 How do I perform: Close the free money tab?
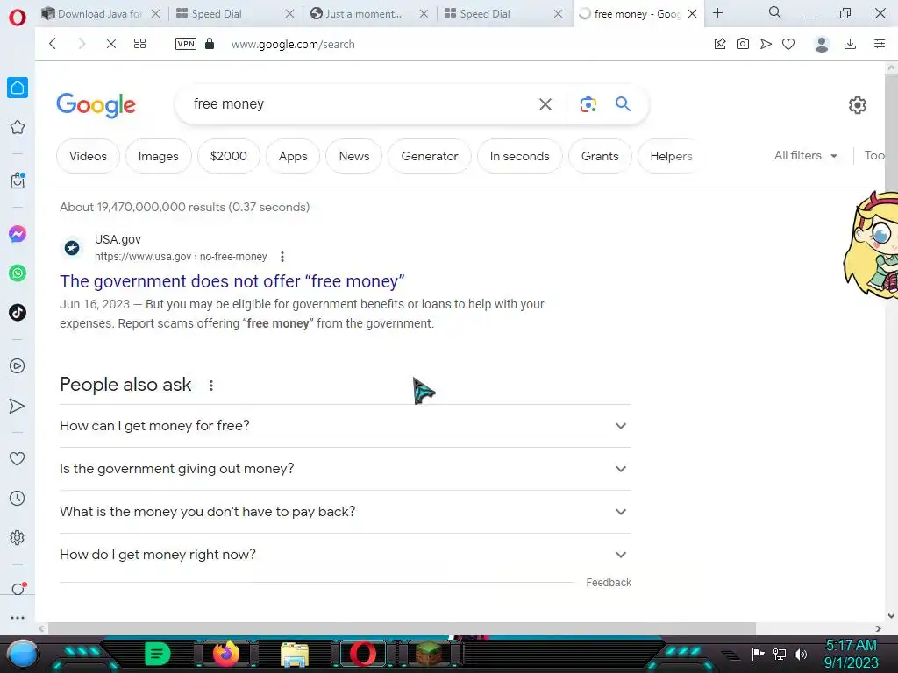693,14
